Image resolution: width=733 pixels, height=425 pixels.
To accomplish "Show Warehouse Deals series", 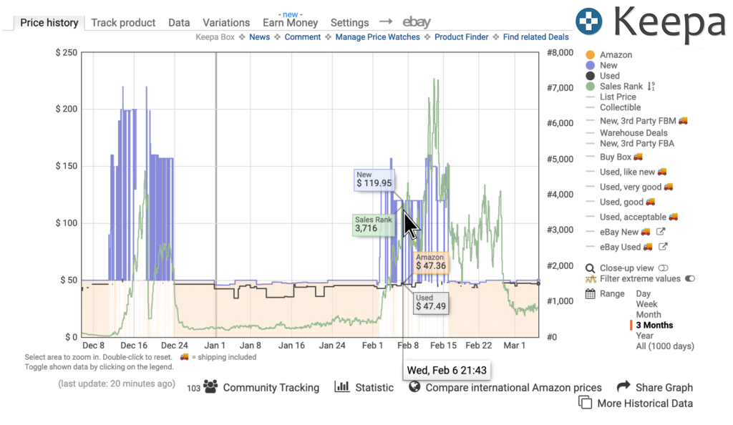I will coord(634,132).
